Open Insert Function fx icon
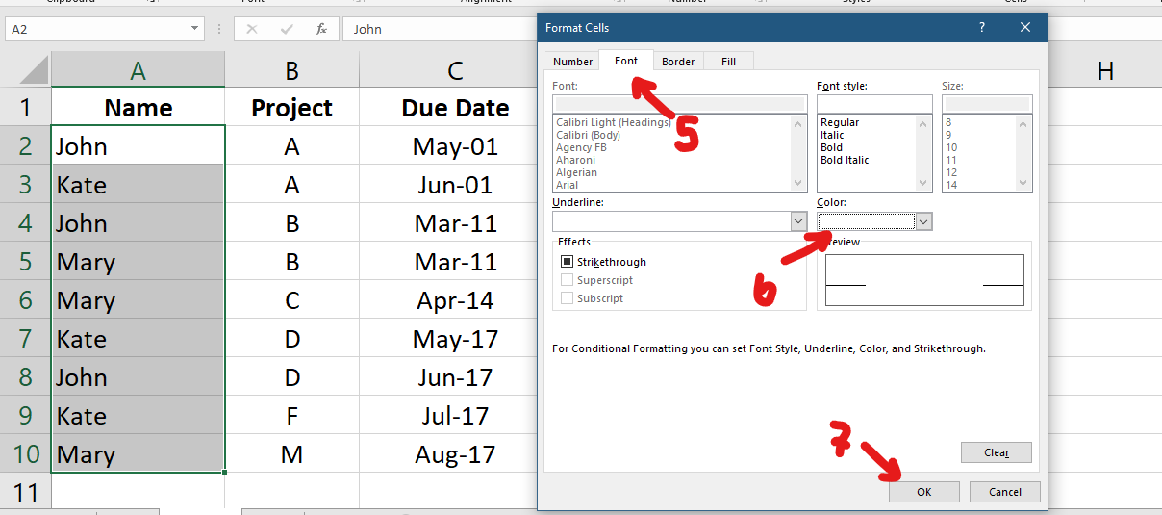This screenshot has height=515, width=1162. pyautogui.click(x=321, y=29)
